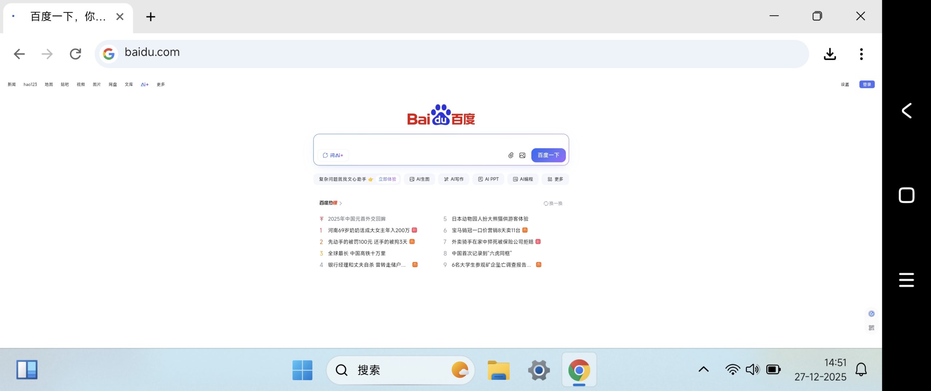Select the AI生图 image generation feature
Image resolution: width=931 pixels, height=391 pixels.
419,179
